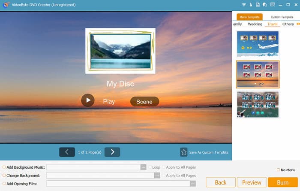Screen dimensions: 300x191
Task: Choose the sunset travel template thumbnail
Action: (258, 74)
